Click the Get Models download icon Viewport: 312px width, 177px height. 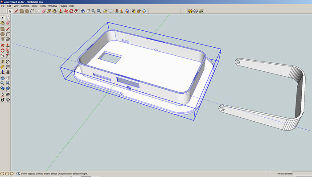pyautogui.click(x=134, y=11)
